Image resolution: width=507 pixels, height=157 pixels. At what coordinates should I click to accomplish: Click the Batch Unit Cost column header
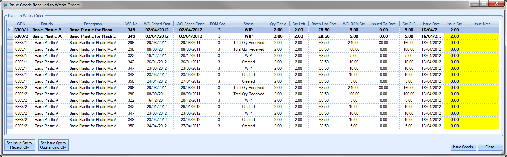[324, 24]
